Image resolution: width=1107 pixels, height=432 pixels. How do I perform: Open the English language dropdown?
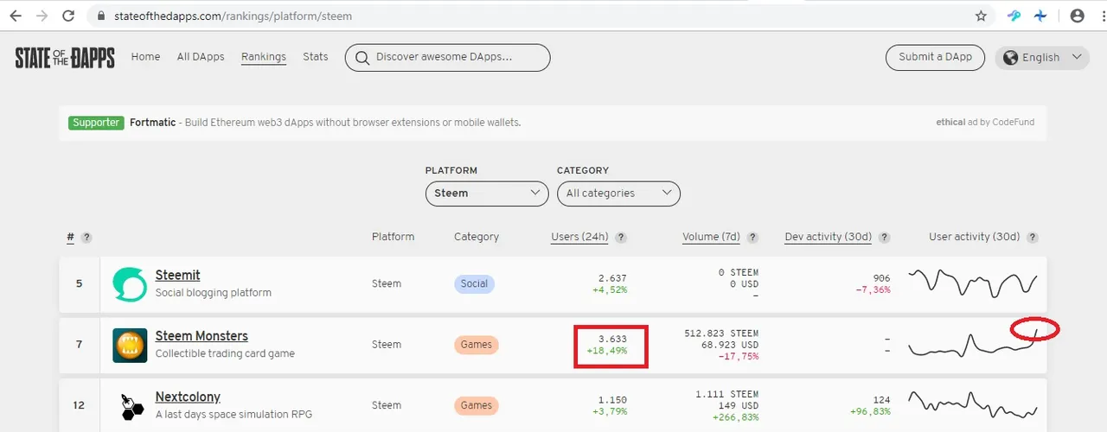[x=1042, y=57]
